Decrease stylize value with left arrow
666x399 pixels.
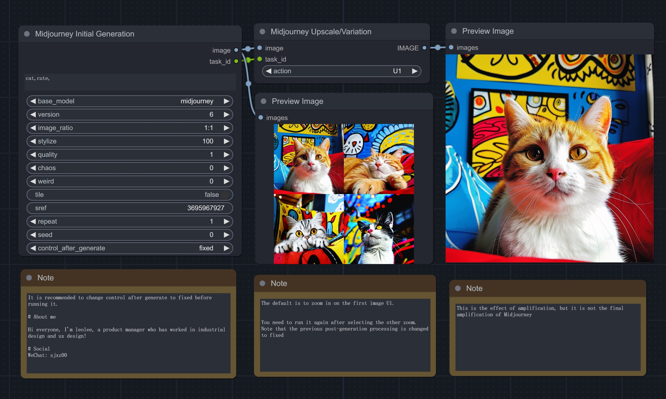point(33,141)
